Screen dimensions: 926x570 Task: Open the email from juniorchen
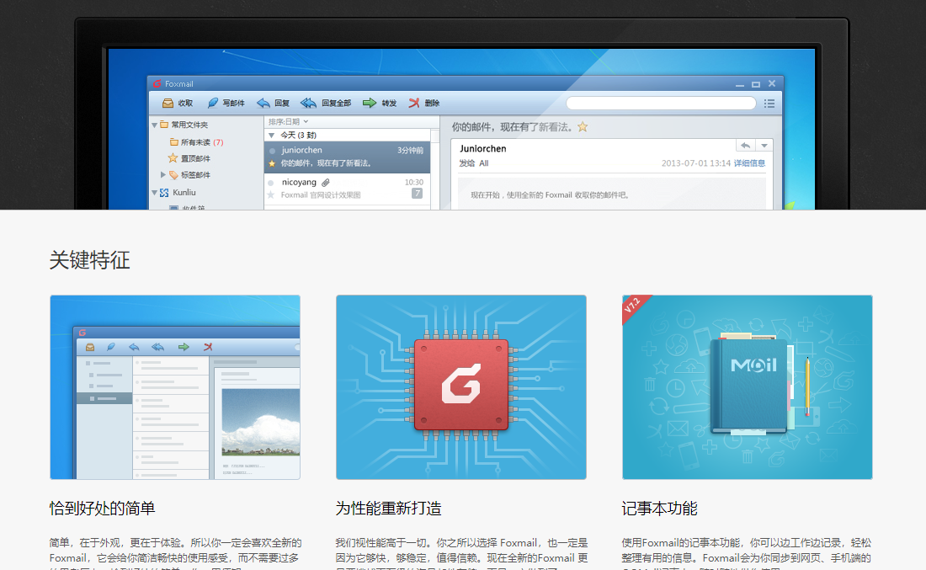pyautogui.click(x=347, y=157)
